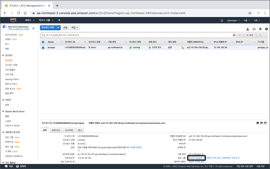Switch to the 상태 검사 tab
Screen dimensions: 270x169
[56, 130]
